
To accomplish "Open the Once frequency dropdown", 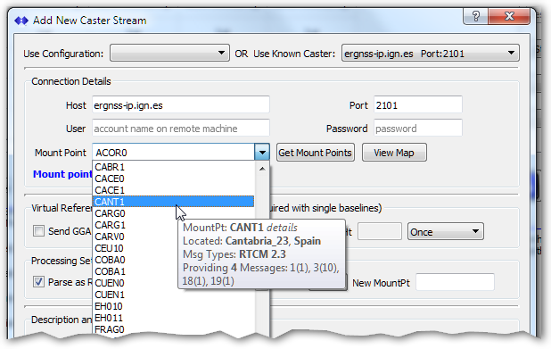I will [445, 231].
